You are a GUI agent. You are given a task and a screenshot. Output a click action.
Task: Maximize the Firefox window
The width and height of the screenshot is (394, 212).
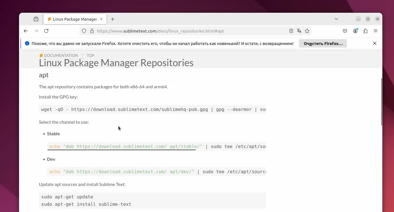[368, 19]
